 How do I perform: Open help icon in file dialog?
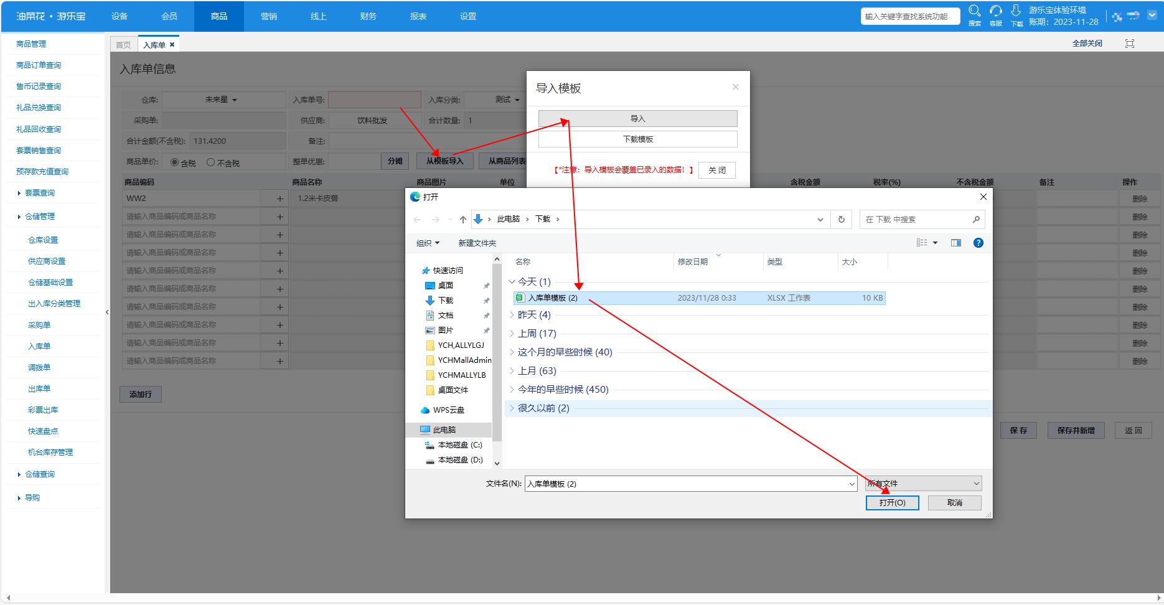[x=979, y=243]
